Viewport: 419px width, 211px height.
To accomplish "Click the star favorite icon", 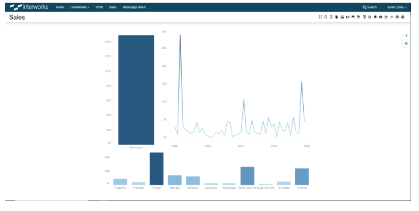I will coord(391,17).
